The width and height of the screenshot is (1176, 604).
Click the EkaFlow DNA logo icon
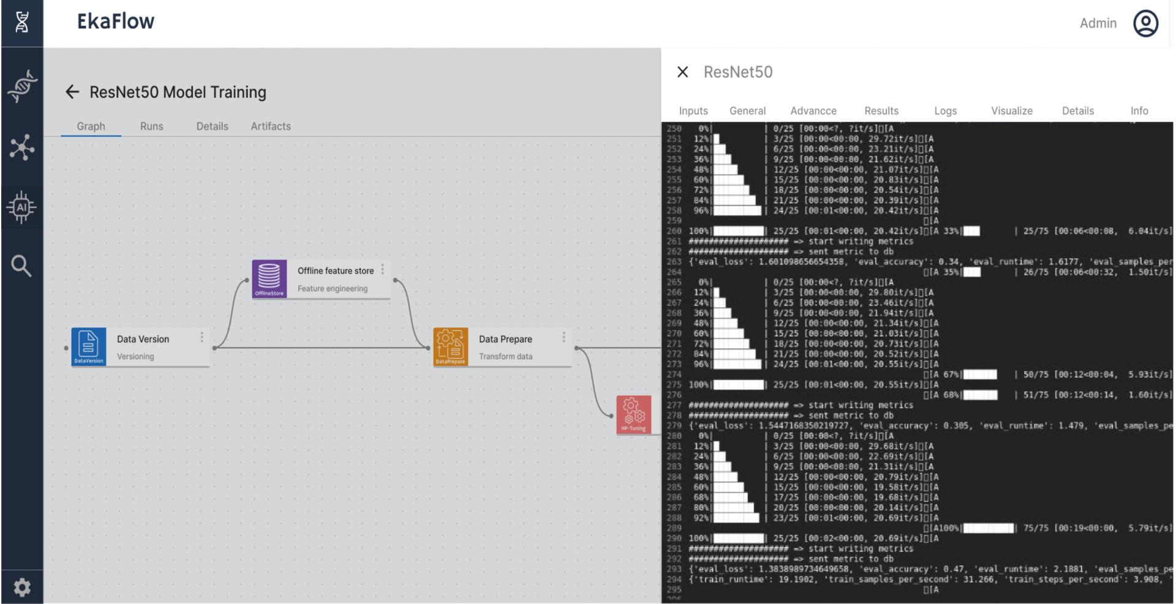[x=21, y=21]
